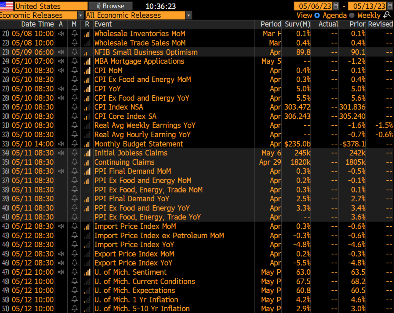Click the speaker icon for PPI Final Demand MoM
The height and width of the screenshot is (313, 394).
pyautogui.click(x=61, y=171)
